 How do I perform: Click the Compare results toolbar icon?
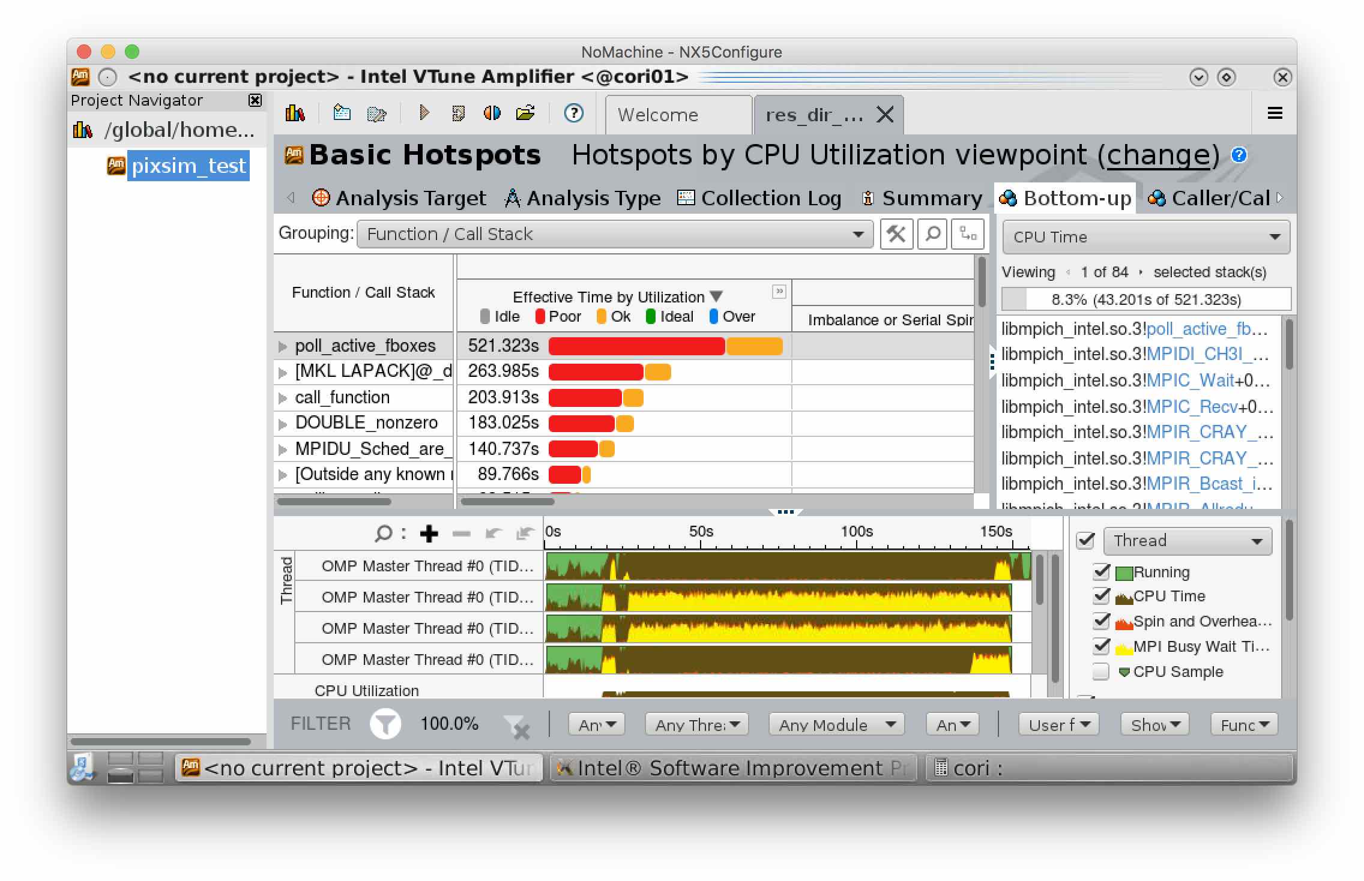492,113
